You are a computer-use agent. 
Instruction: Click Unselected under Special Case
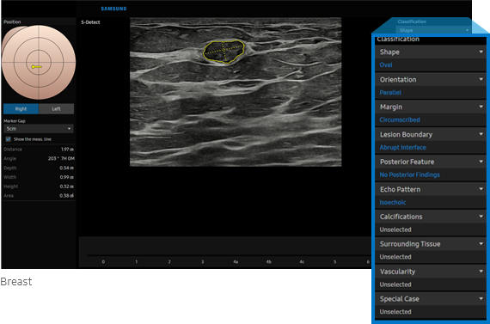(x=395, y=311)
